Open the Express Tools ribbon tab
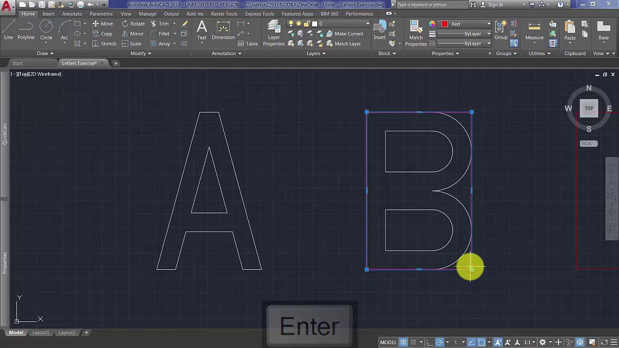619x348 pixels. (259, 14)
